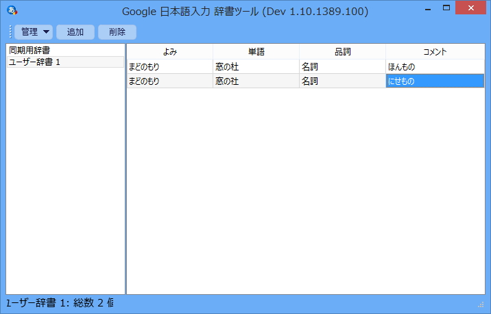Viewport: 491px width, 314px height.
Task: Click the toolbar drag handle grip
Action: (10, 32)
